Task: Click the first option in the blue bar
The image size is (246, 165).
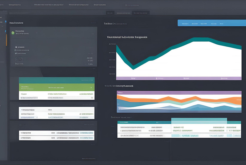Action: click(185, 23)
